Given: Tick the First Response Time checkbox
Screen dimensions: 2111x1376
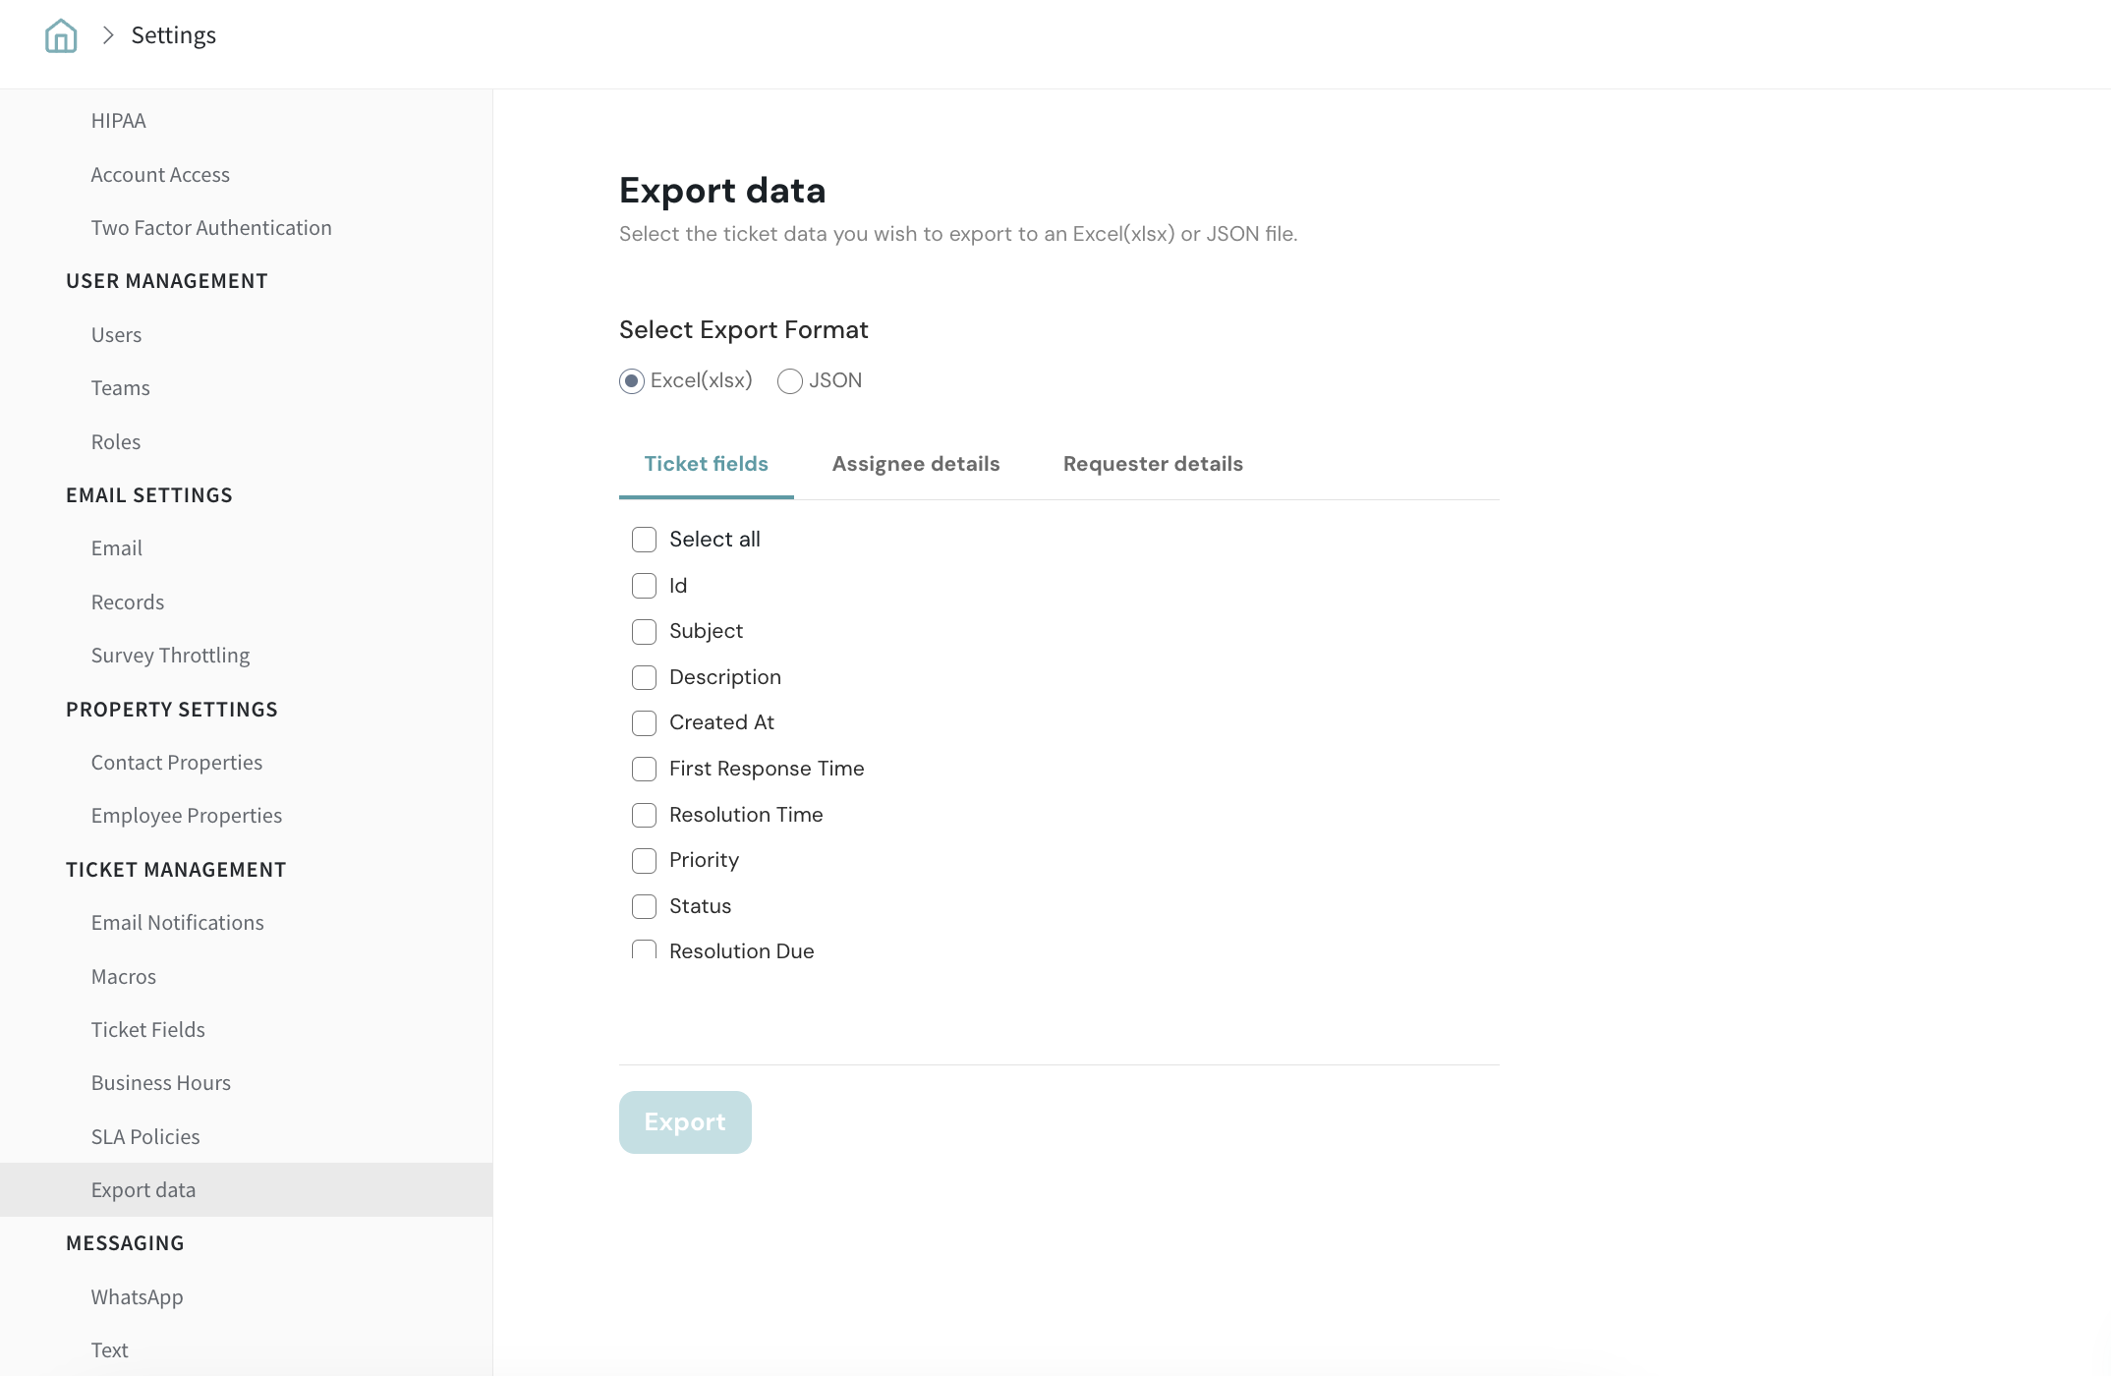Looking at the screenshot, I should click(644, 769).
